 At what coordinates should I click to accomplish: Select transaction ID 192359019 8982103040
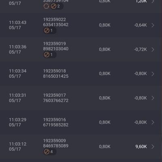click(x=56, y=46)
